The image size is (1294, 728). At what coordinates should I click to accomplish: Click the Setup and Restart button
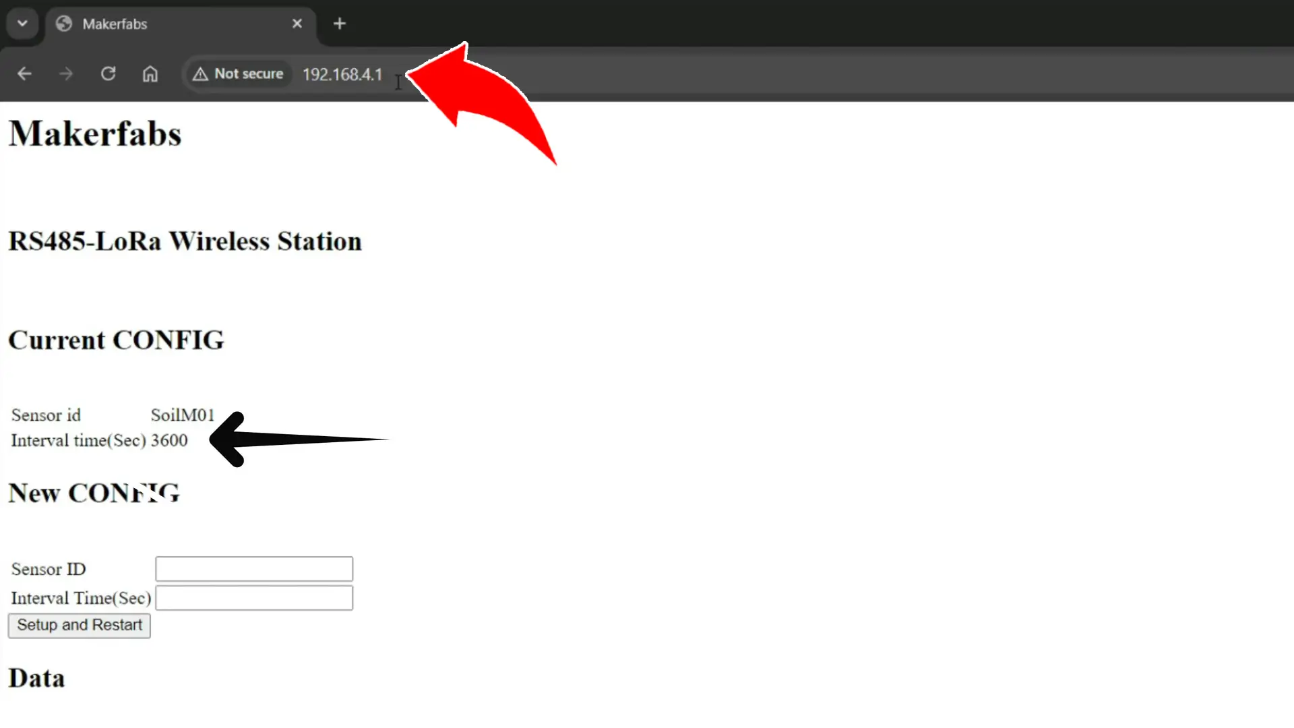pyautogui.click(x=80, y=625)
